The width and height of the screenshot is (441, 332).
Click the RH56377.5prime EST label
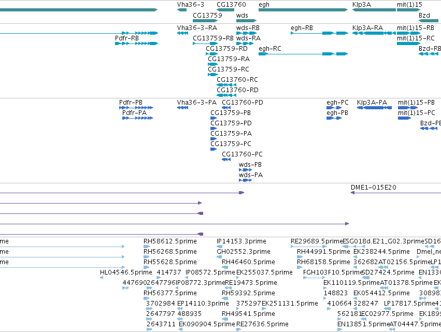click(170, 293)
